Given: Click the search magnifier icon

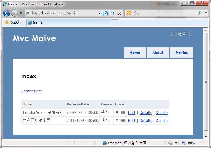Looking at the screenshot, I should [200, 13].
